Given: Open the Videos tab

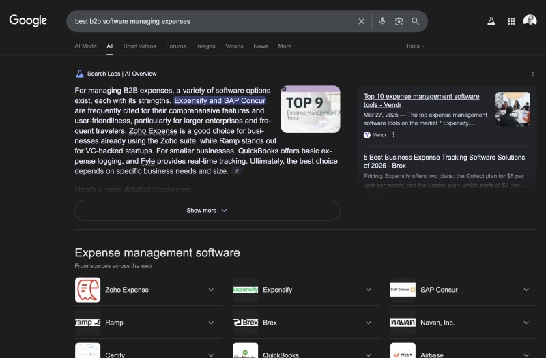Looking at the screenshot, I should point(234,46).
